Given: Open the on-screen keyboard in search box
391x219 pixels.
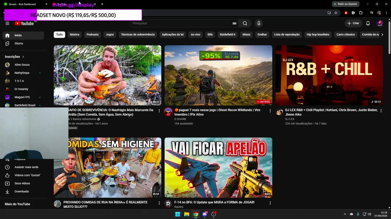Looking at the screenshot, I should point(234,23).
